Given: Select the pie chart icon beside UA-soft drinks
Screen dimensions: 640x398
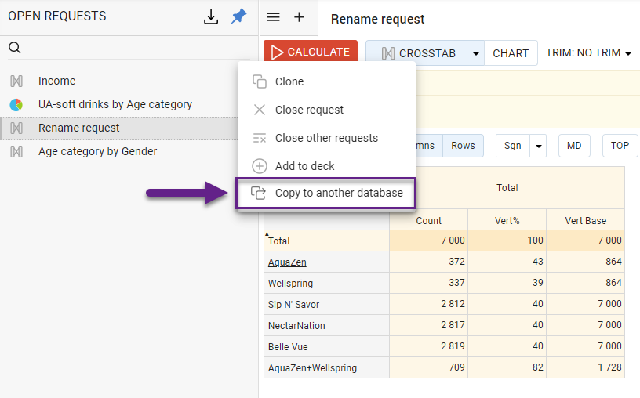Looking at the screenshot, I should (x=16, y=104).
